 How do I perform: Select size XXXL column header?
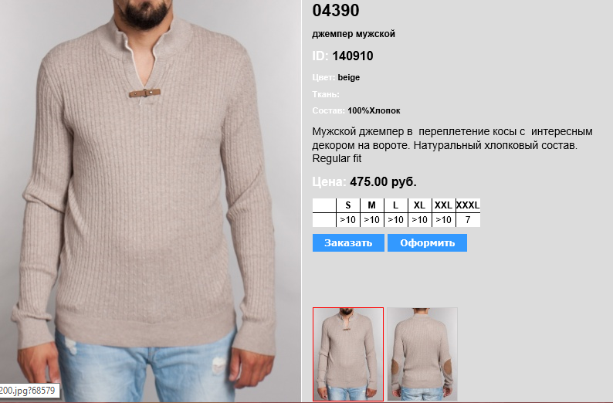tap(468, 205)
